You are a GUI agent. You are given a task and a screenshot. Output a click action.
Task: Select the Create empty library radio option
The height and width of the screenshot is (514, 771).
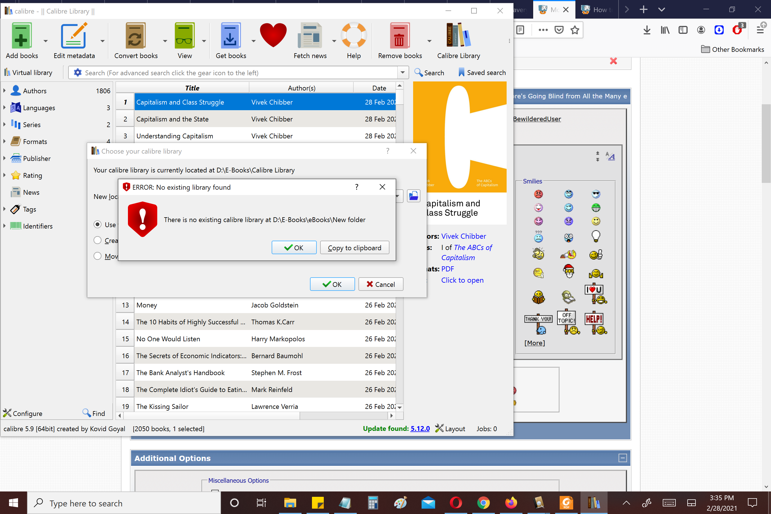tap(97, 240)
